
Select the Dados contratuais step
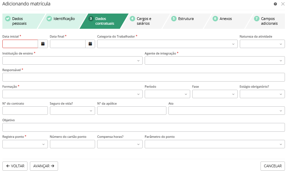point(104,21)
